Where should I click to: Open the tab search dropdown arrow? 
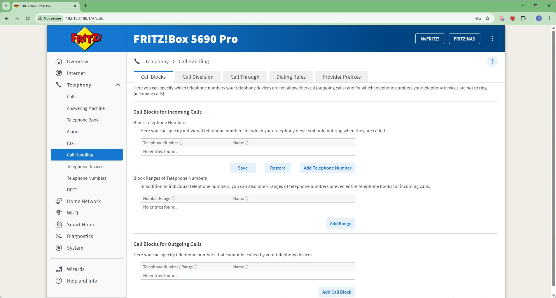pyautogui.click(x=6, y=6)
